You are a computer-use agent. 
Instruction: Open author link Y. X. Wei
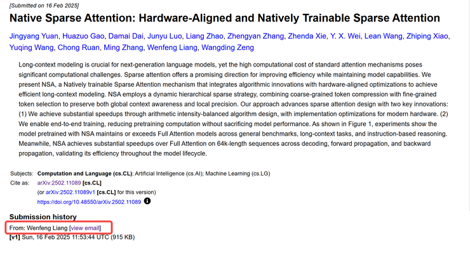(346, 36)
